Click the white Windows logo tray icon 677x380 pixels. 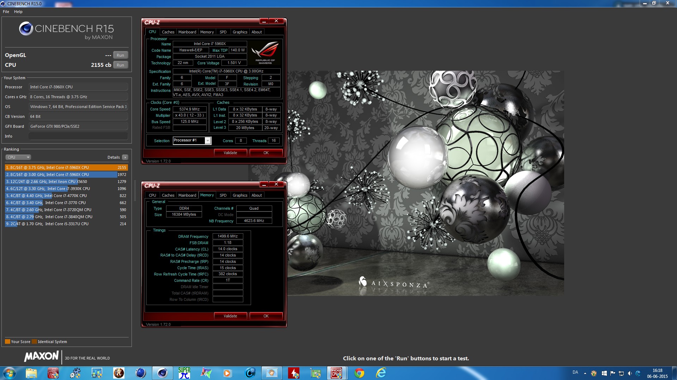[x=604, y=373]
